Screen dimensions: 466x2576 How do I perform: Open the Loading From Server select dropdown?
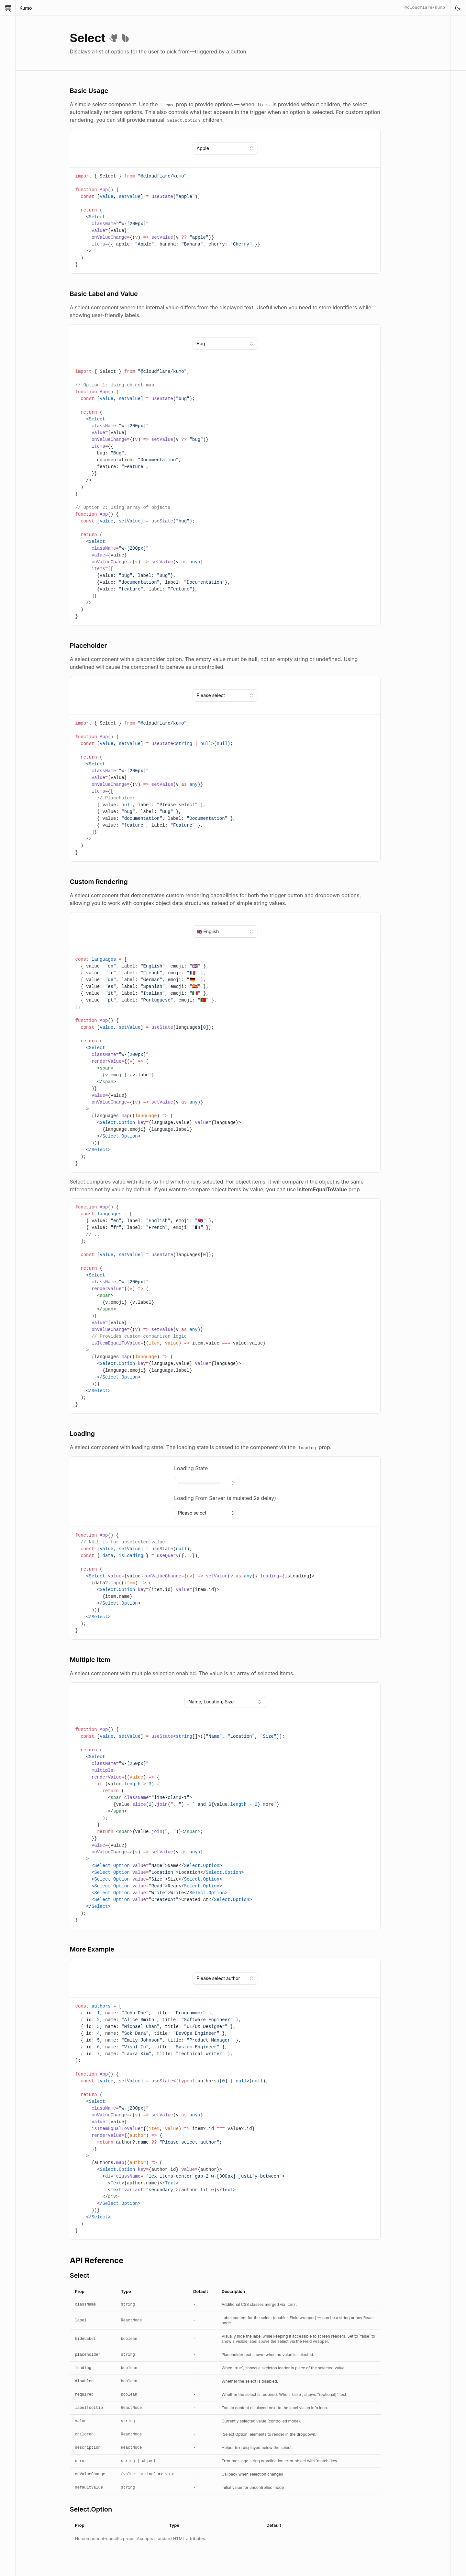click(206, 1513)
